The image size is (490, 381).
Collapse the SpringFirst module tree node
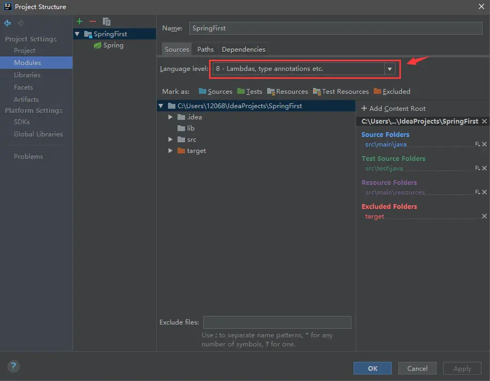pyautogui.click(x=77, y=34)
